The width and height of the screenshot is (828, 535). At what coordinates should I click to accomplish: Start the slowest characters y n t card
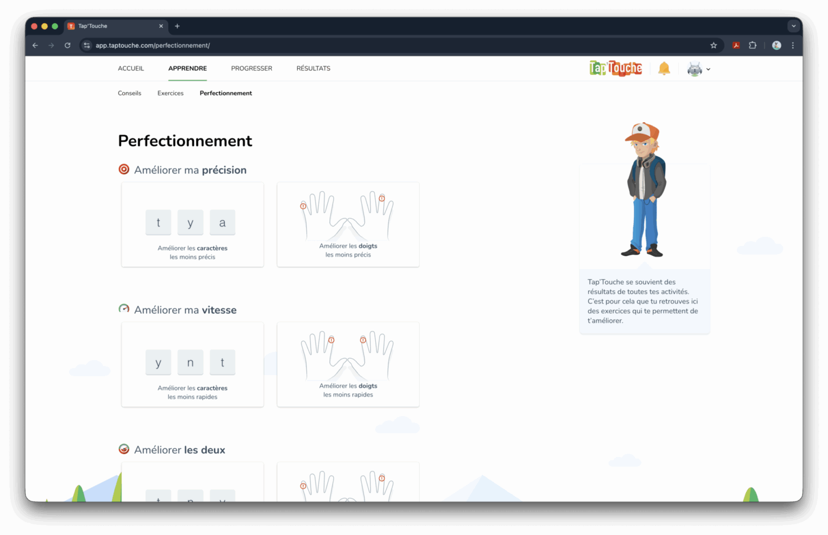[192, 364]
